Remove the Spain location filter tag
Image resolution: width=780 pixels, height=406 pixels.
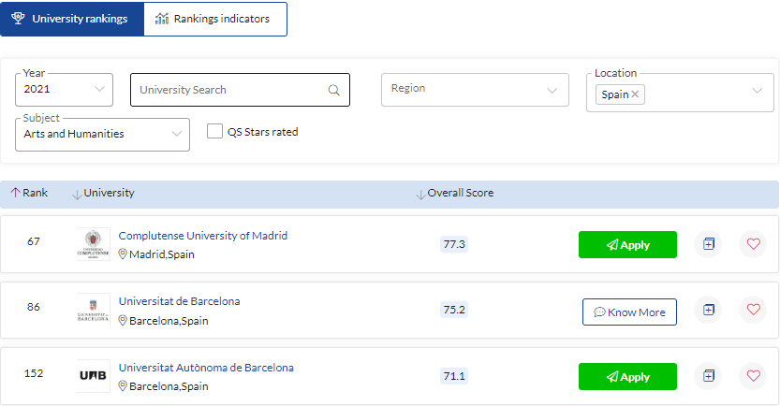[635, 94]
